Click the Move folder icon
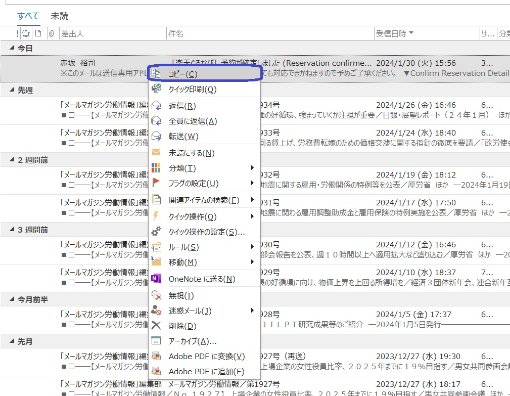This screenshot has height=396, width=510. [x=156, y=261]
